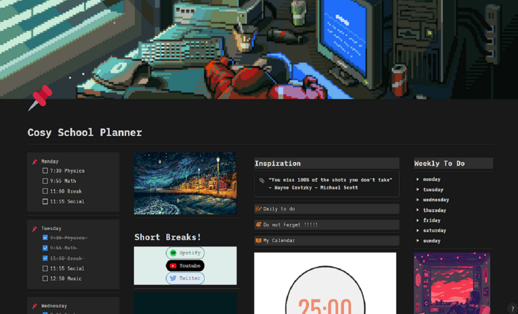Expand the tuesday toggle in Weekly To Do

point(417,189)
